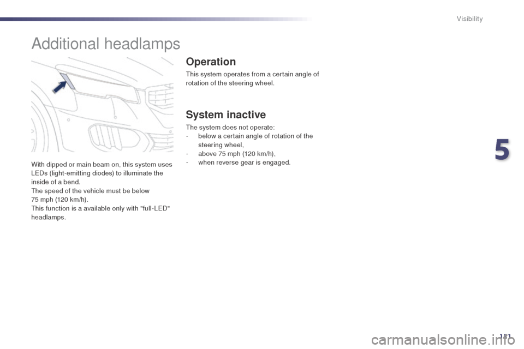Click "inside of a bend." text

[56, 182]
